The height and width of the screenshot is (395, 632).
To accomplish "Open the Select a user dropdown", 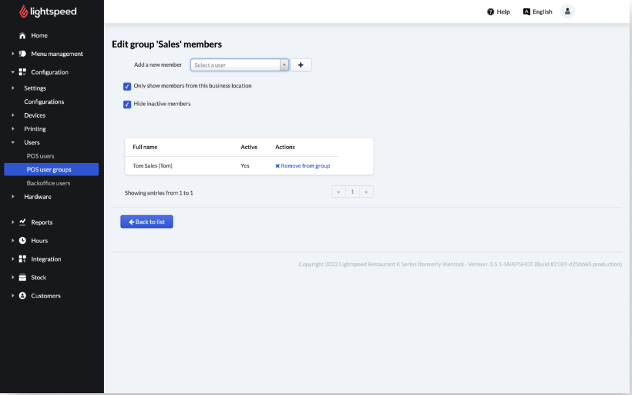I will point(239,65).
